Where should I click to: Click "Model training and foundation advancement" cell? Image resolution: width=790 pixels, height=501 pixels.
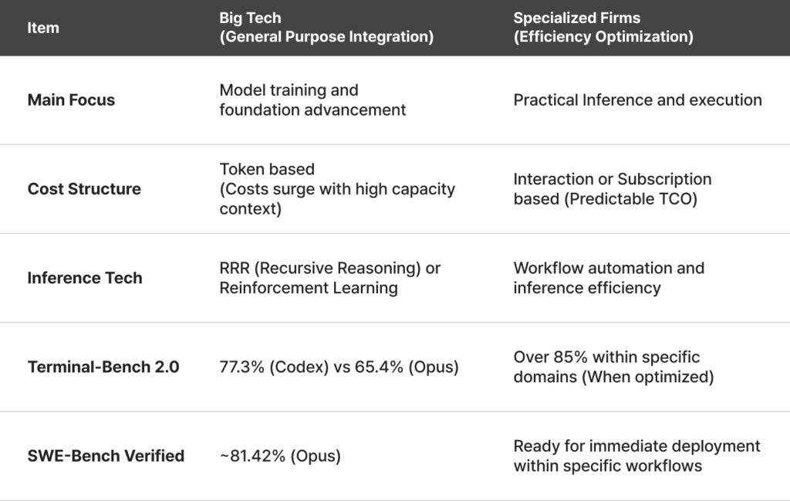[312, 100]
